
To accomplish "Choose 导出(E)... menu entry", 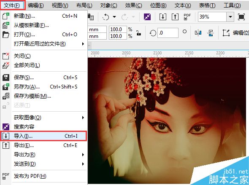I will [x=44, y=145].
